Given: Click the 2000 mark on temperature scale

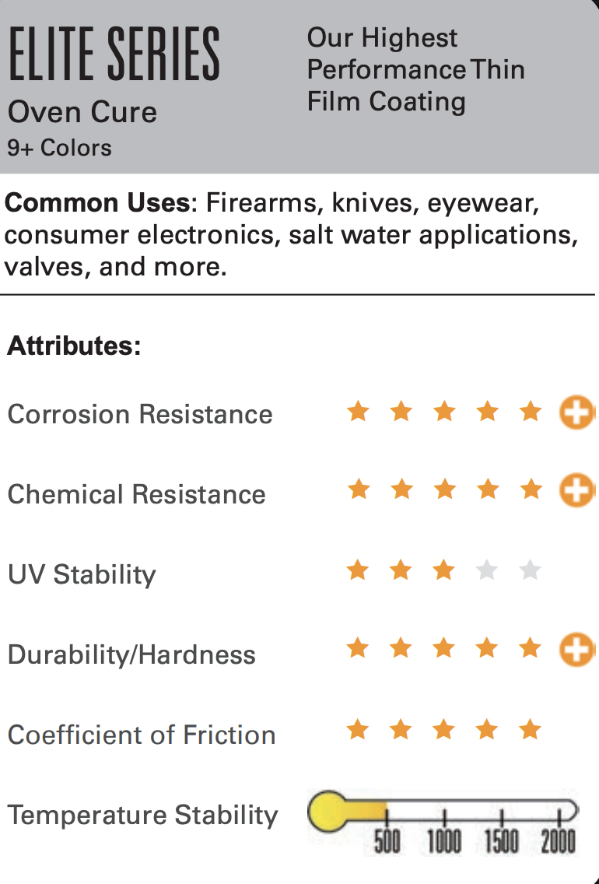Looking at the screenshot, I should [x=559, y=841].
